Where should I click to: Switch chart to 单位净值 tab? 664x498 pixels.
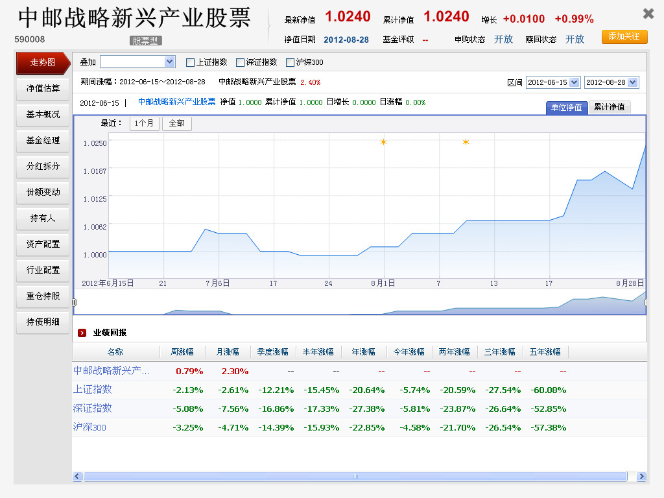point(567,108)
